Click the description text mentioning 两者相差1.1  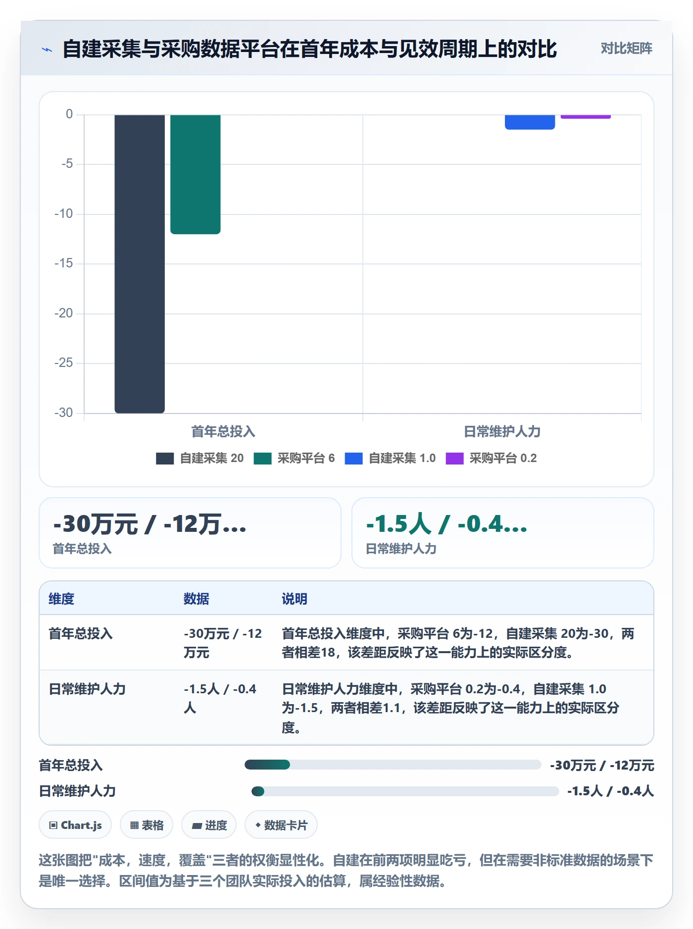(x=450, y=708)
